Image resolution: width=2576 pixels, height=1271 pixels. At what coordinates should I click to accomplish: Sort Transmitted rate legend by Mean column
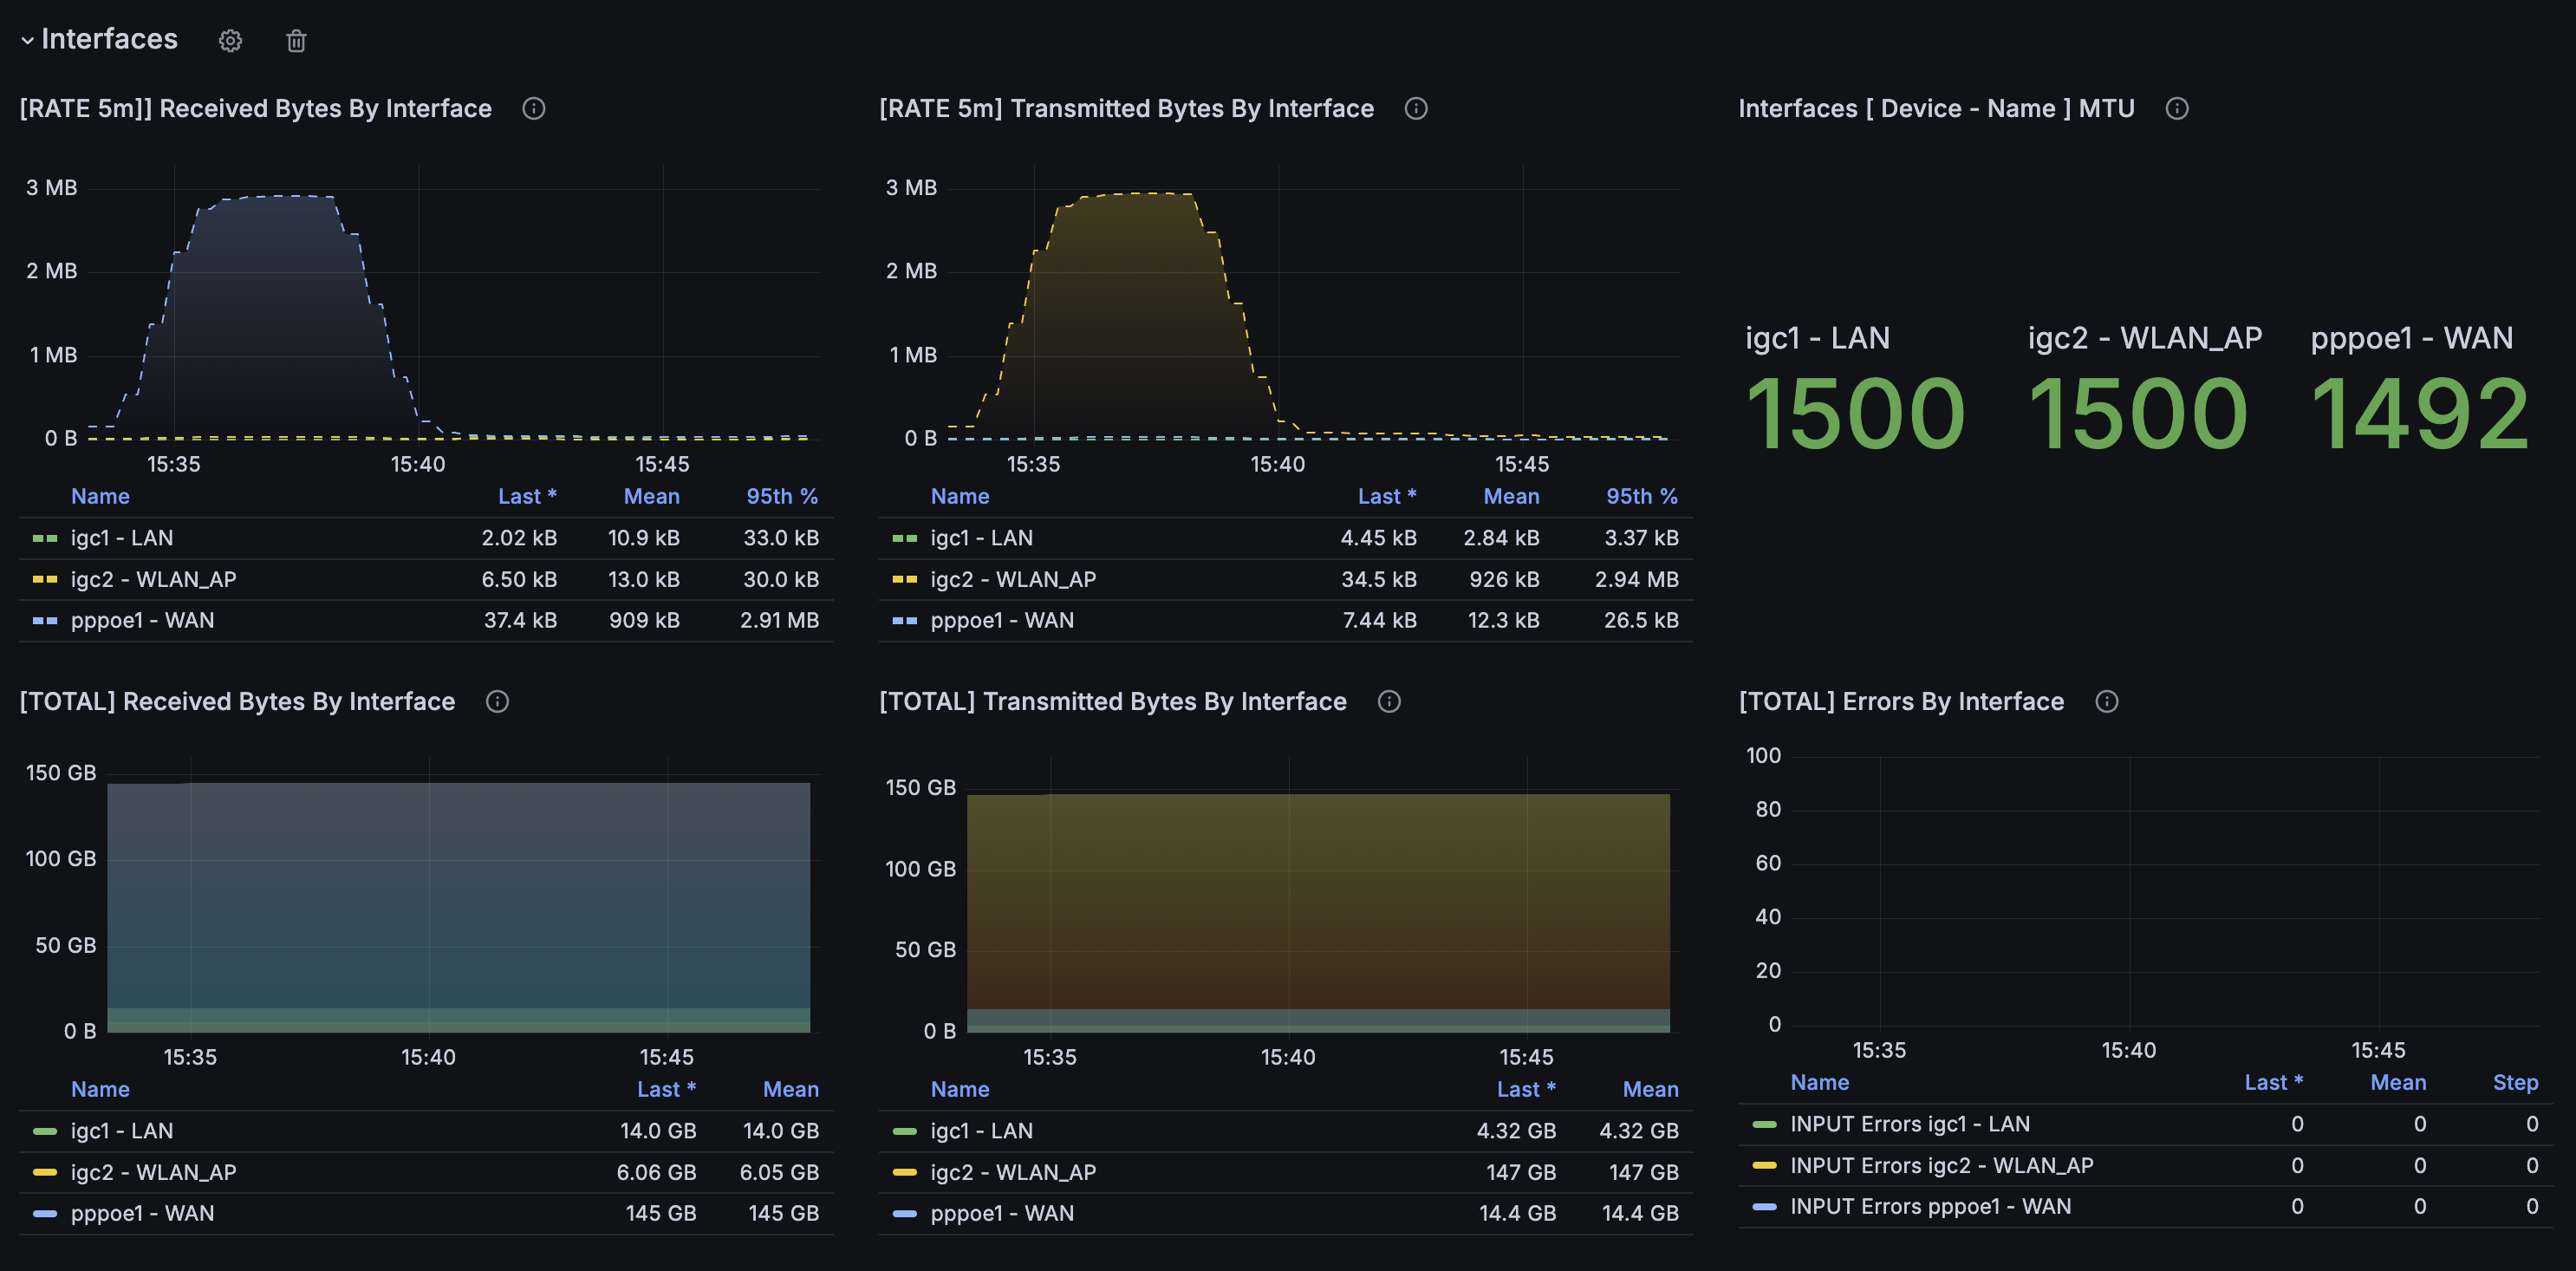1510,496
